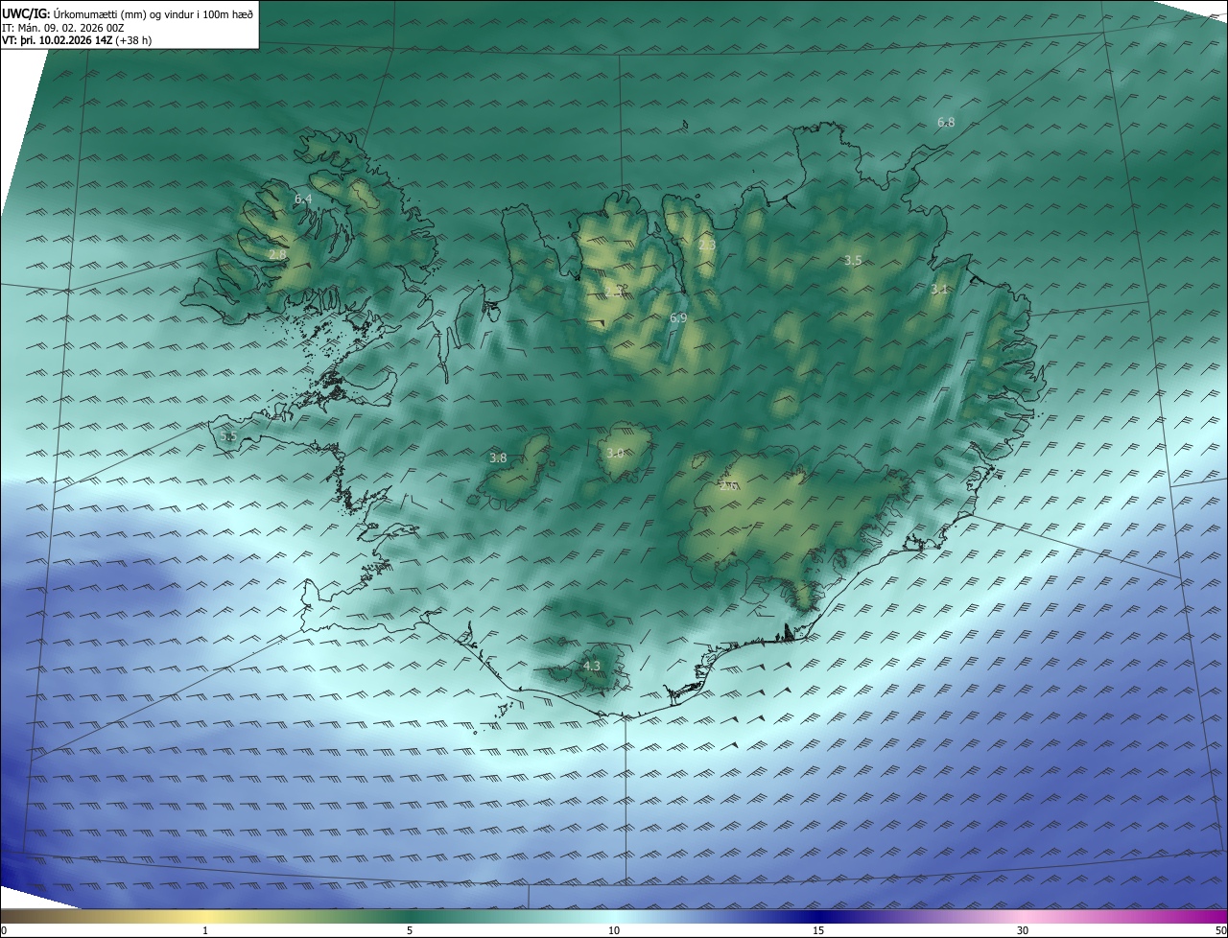Click the colorbar tick label 1

(205, 930)
